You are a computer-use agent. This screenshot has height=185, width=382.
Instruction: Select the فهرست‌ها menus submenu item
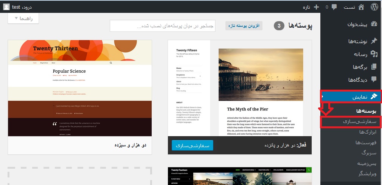coord(366,142)
